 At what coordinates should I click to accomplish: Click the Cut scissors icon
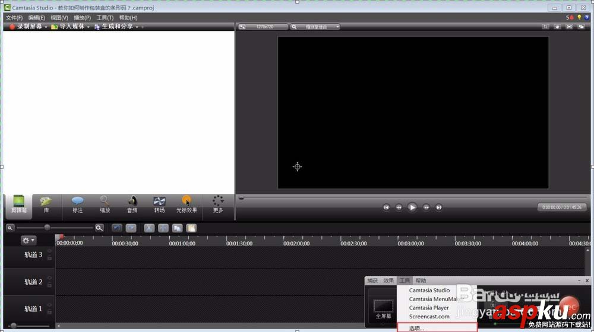click(x=149, y=228)
